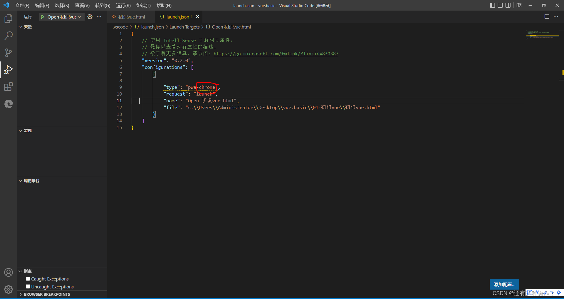Toggle primary side bar layout icon
Screen dimensions: 564x299
[x=492, y=5]
